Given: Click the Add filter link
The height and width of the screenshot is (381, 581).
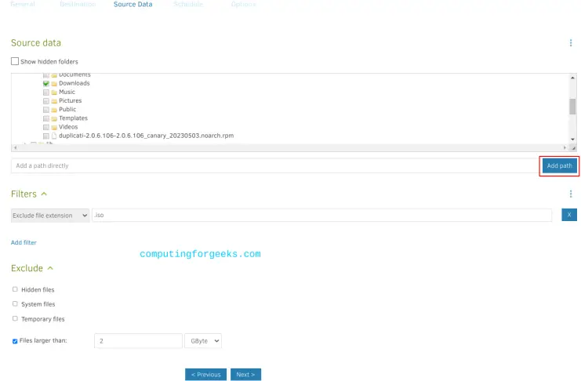Looking at the screenshot, I should (x=24, y=242).
